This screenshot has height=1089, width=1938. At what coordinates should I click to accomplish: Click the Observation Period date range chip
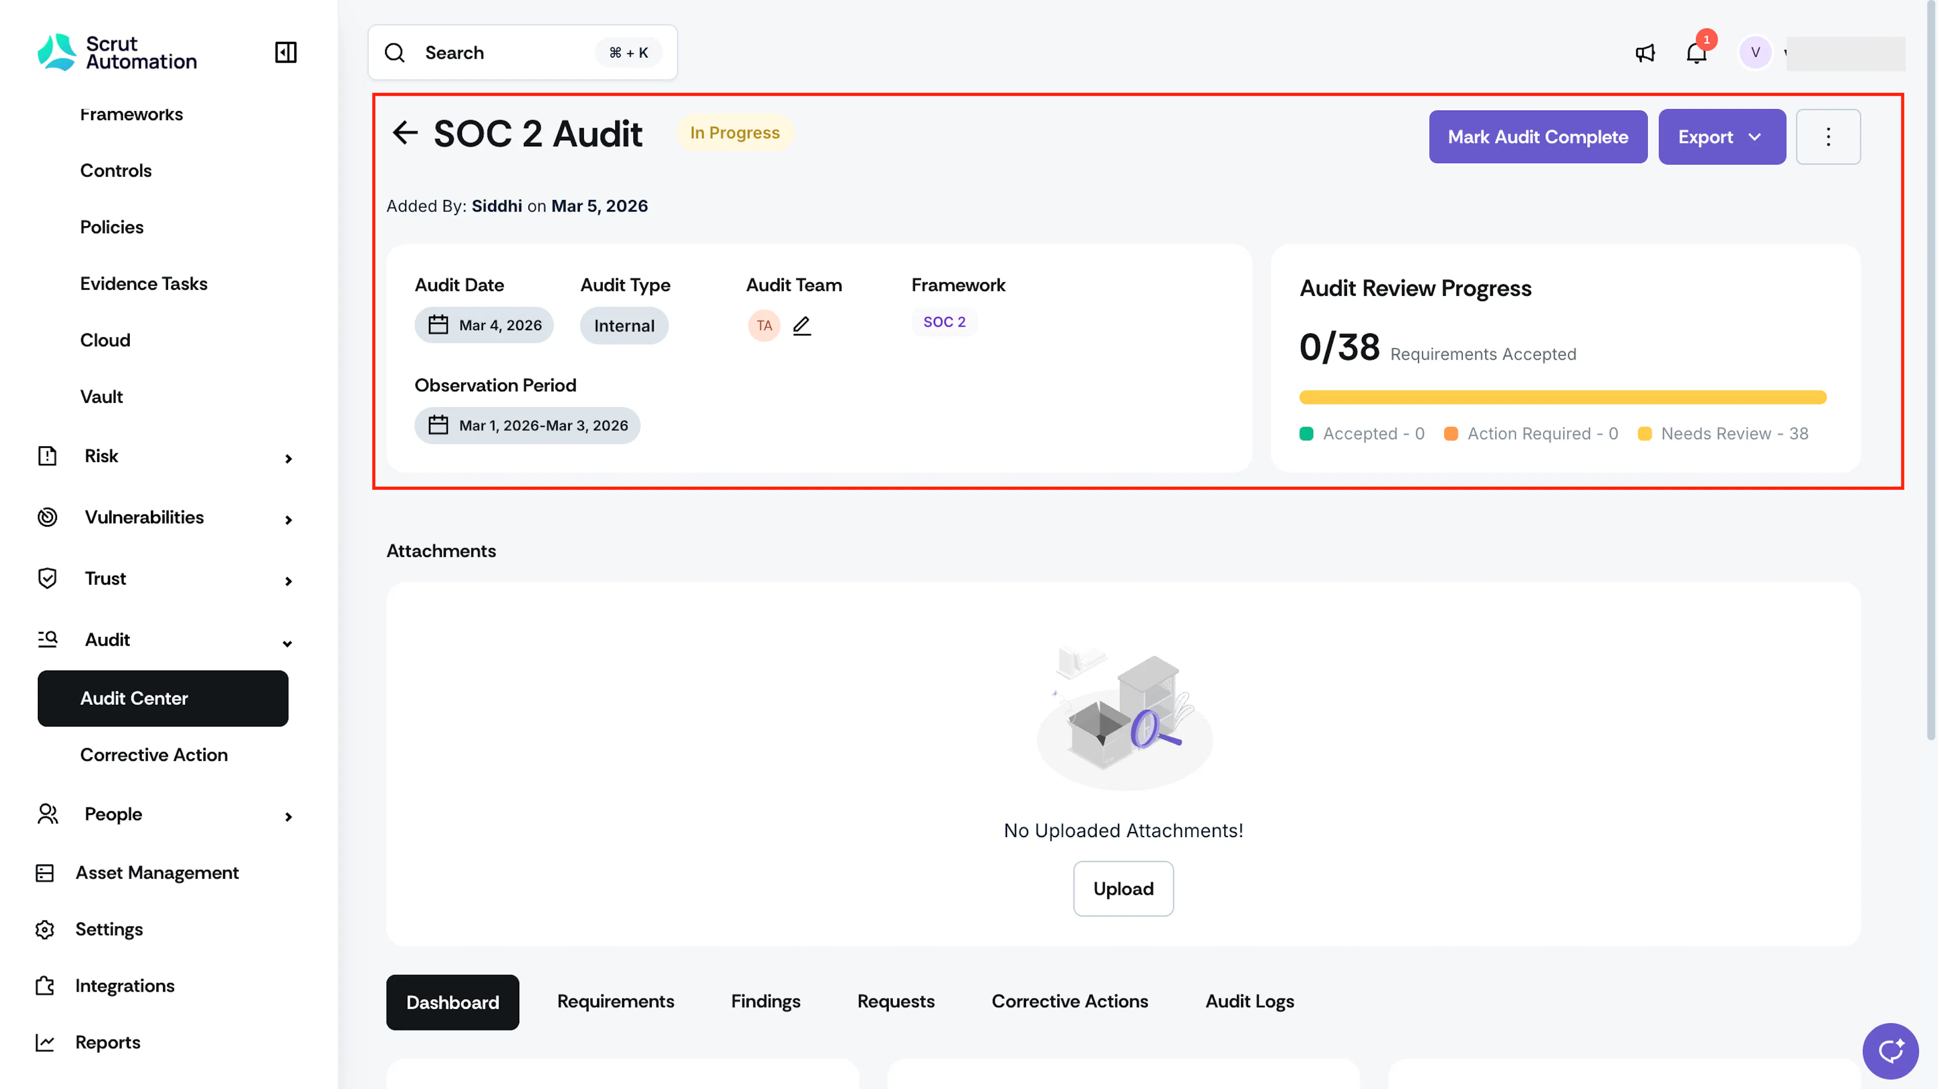[x=526, y=426]
